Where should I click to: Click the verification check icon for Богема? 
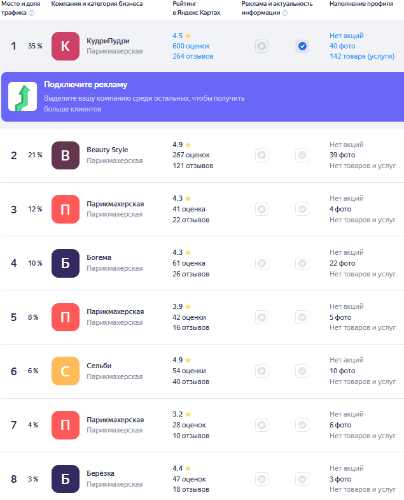(302, 263)
